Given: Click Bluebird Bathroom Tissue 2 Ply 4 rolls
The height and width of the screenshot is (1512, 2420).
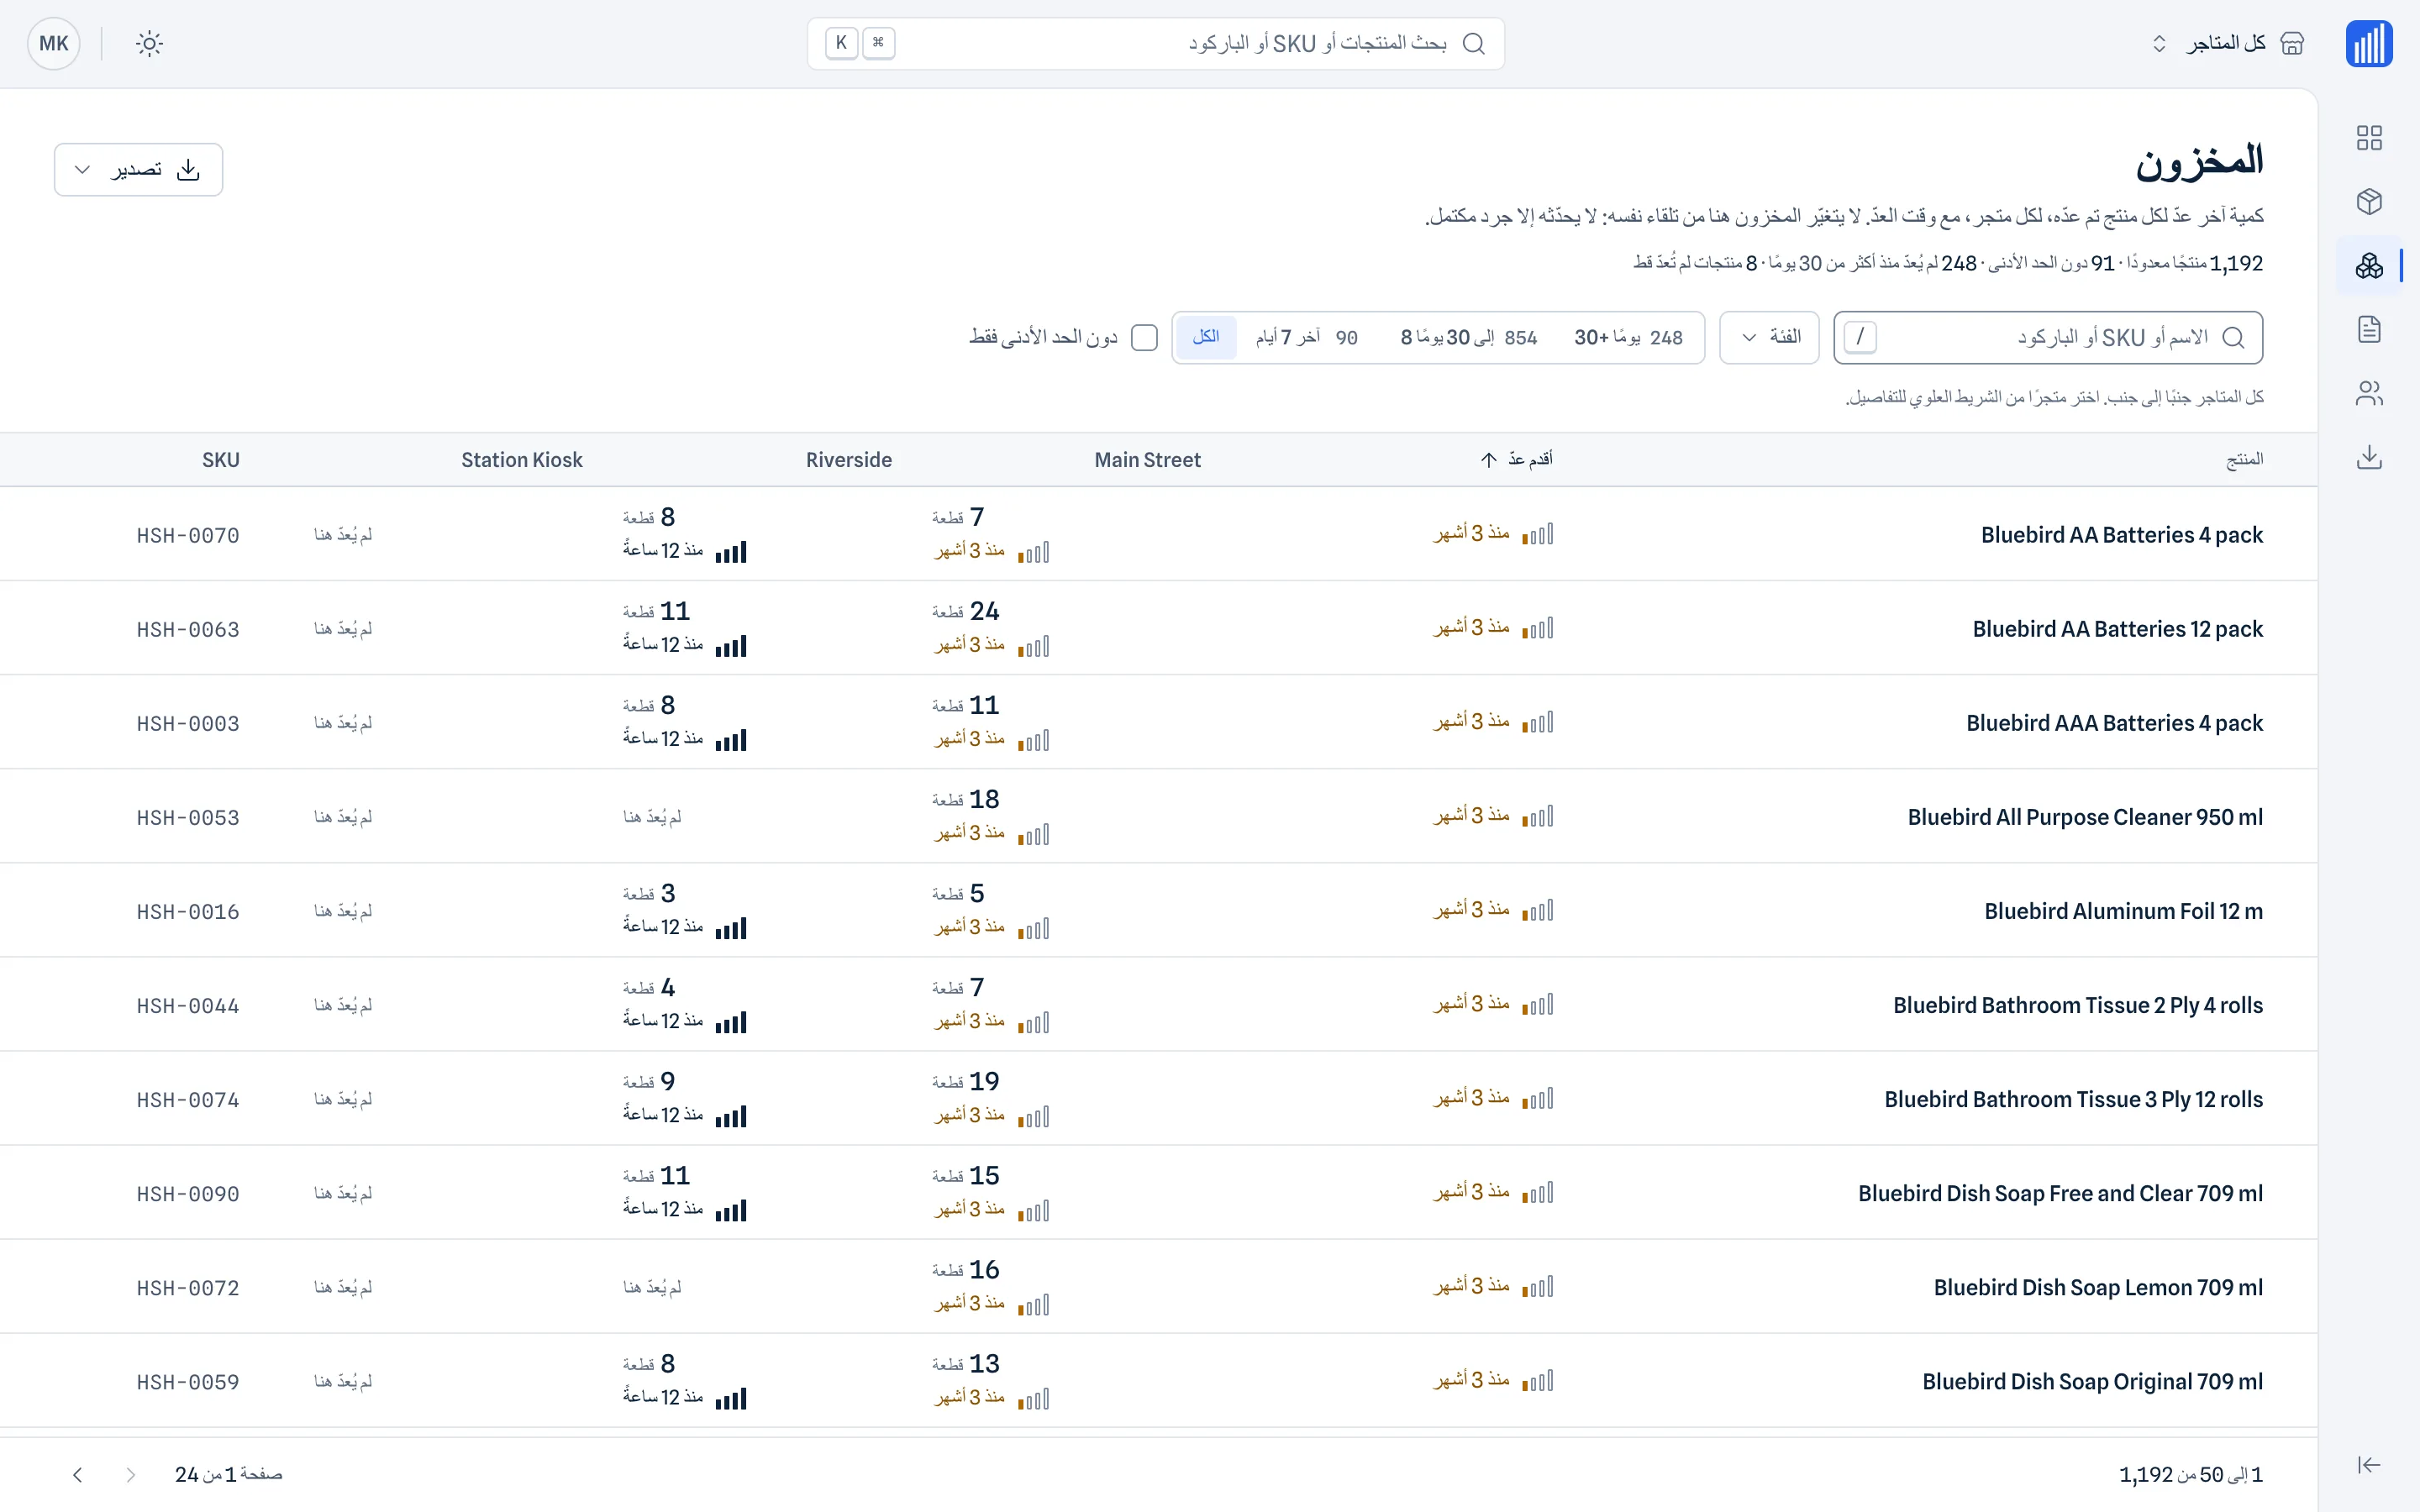Looking at the screenshot, I should [2077, 1006].
